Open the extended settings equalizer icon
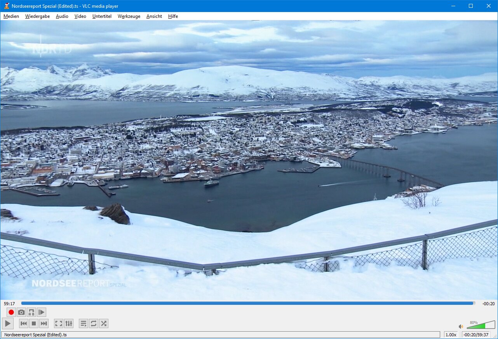This screenshot has height=339, width=498. 69,323
